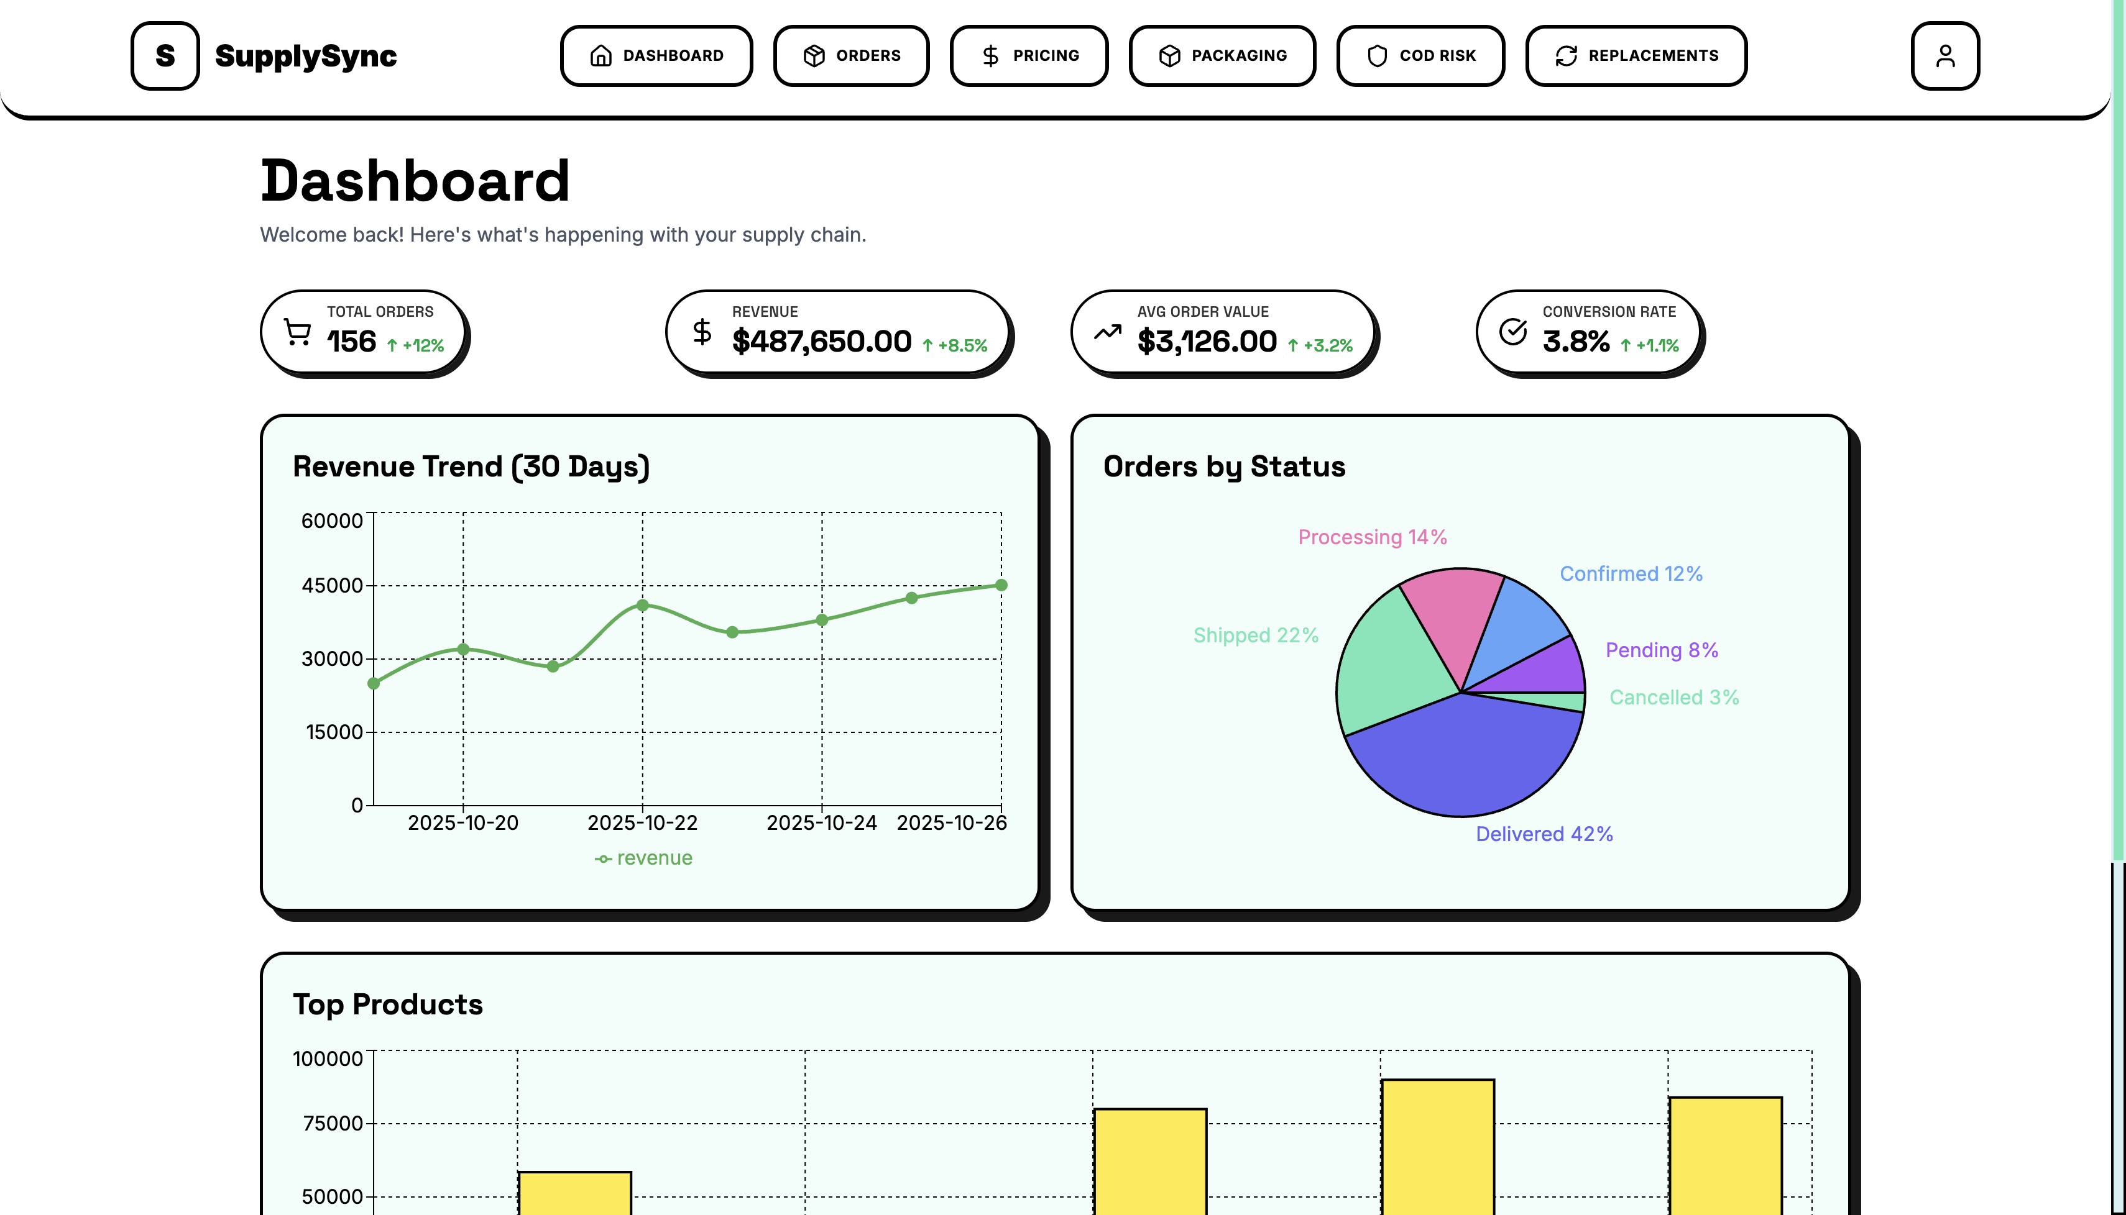Go to the Orders page

pyautogui.click(x=851, y=56)
